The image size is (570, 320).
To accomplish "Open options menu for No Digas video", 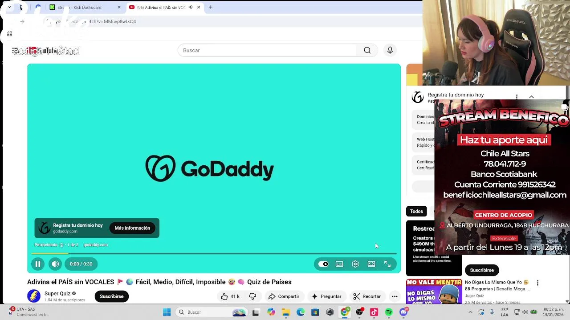I will pyautogui.click(x=537, y=283).
